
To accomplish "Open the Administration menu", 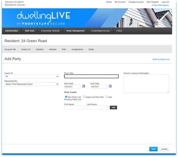I will click(x=12, y=31).
